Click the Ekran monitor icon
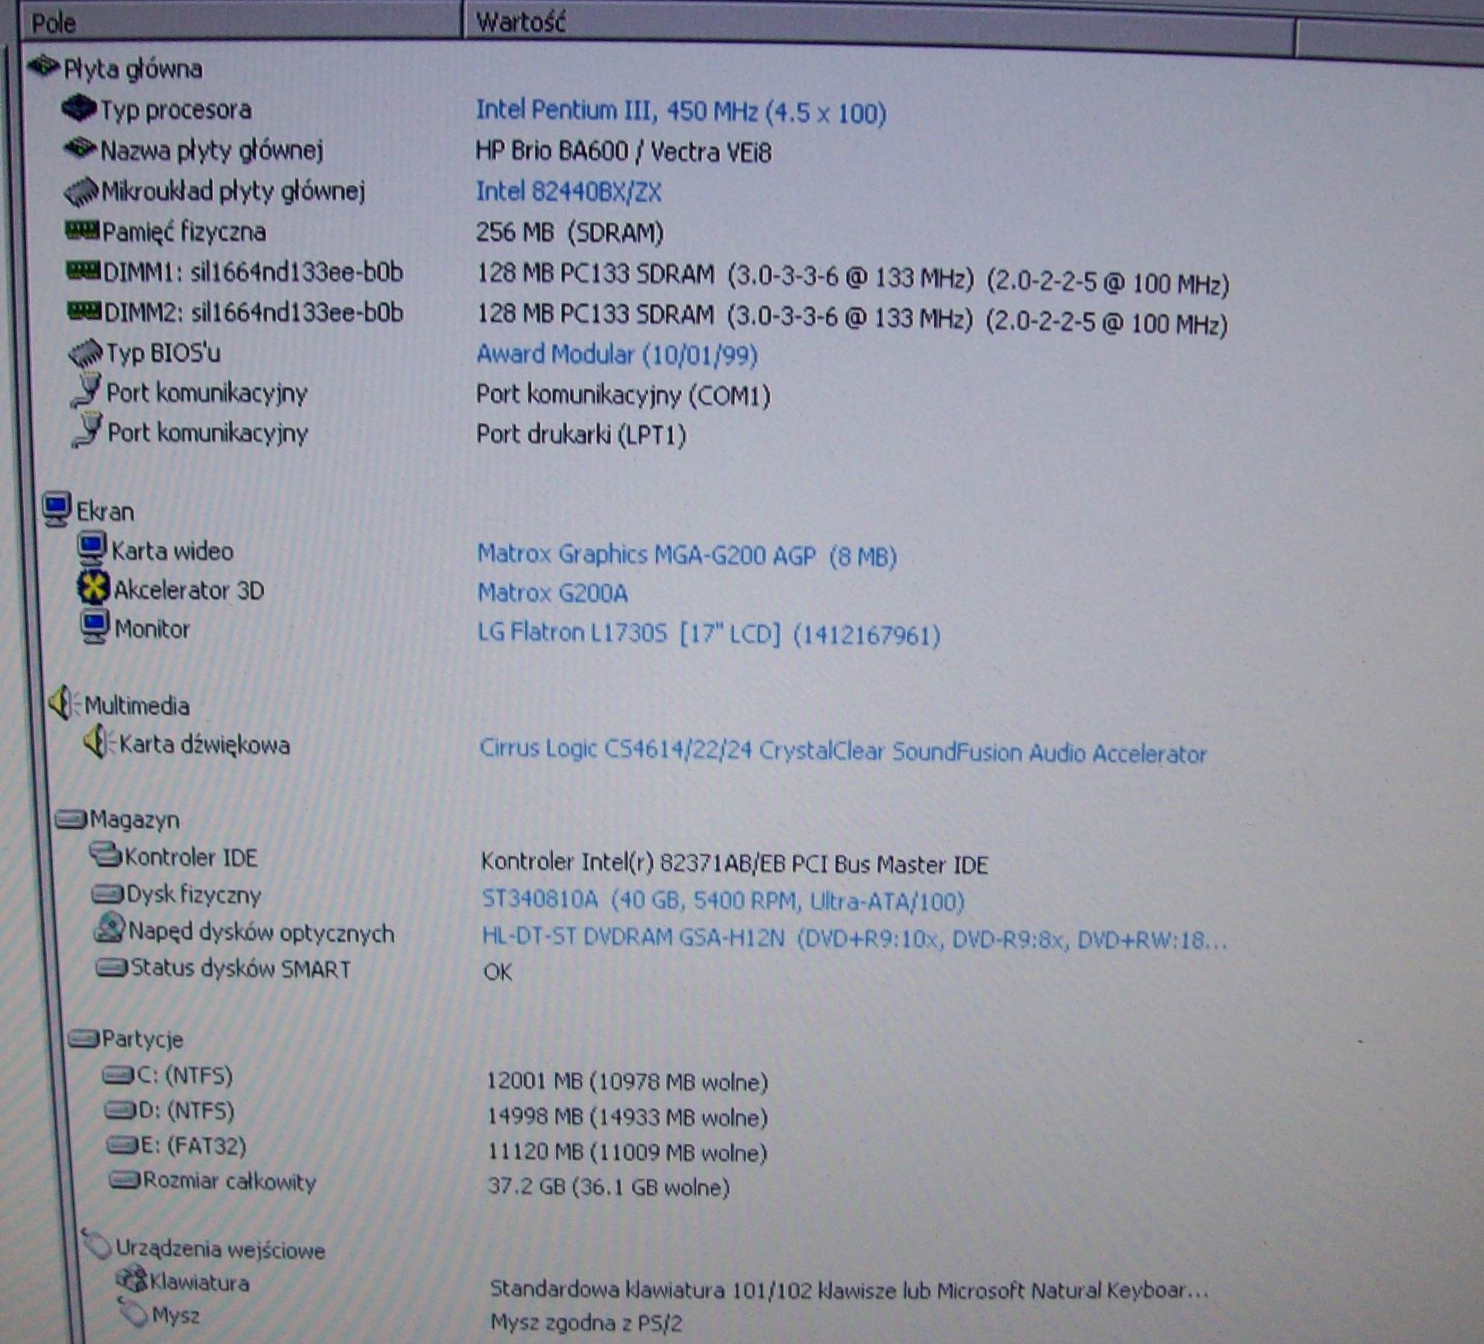 57,510
